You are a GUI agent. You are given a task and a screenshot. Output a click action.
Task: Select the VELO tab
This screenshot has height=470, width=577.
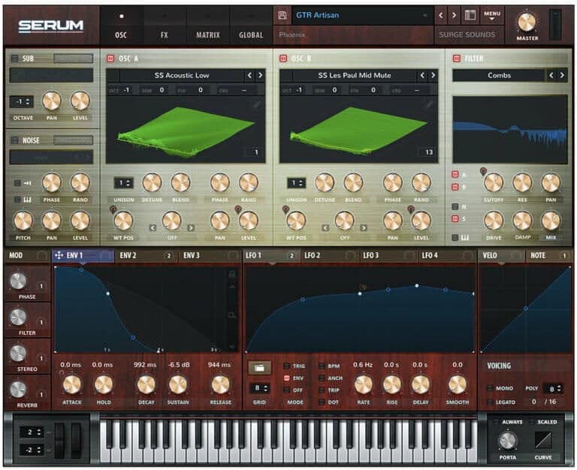click(x=501, y=255)
